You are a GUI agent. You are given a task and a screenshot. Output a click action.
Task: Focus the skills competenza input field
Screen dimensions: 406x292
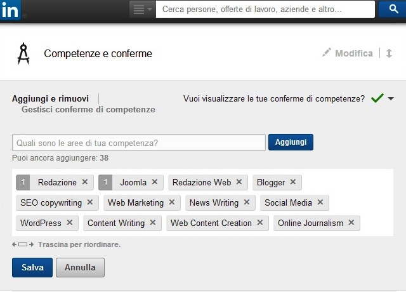click(x=139, y=142)
